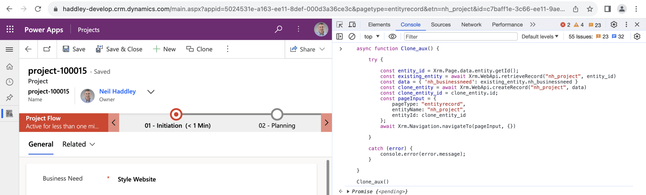Close the DevTools panel
Screen dimensions: 646x195
point(637,25)
